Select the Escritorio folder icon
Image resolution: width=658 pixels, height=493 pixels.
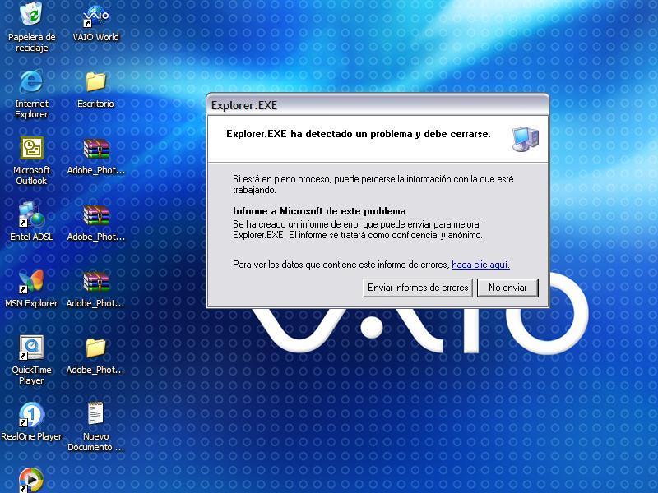tap(95, 82)
